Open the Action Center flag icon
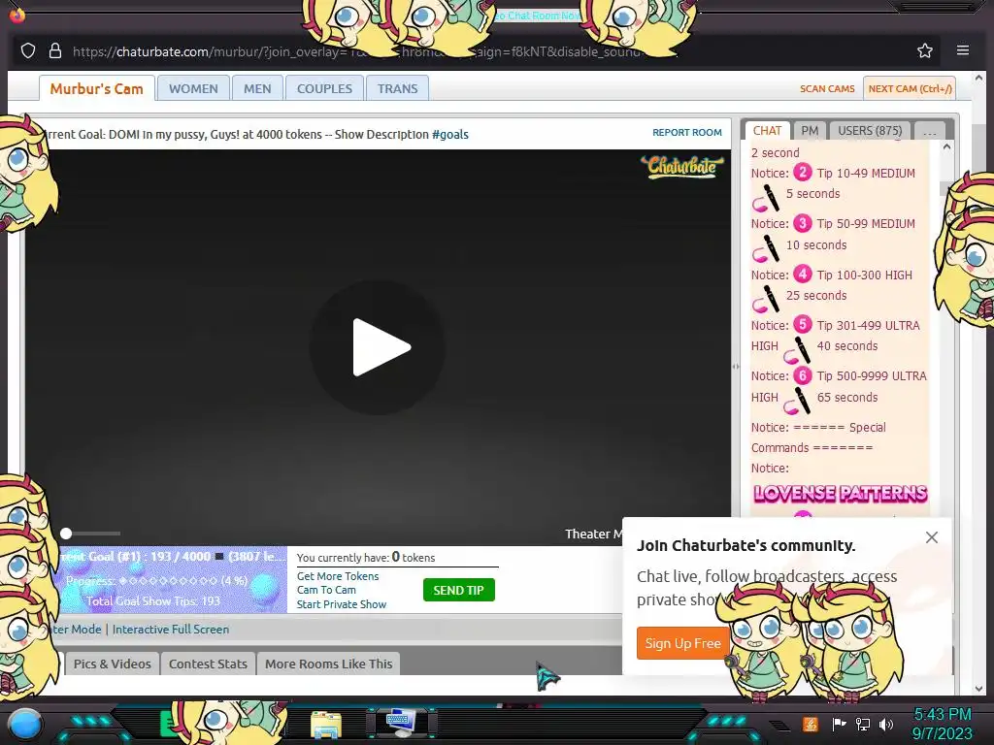This screenshot has width=994, height=745. [x=839, y=724]
